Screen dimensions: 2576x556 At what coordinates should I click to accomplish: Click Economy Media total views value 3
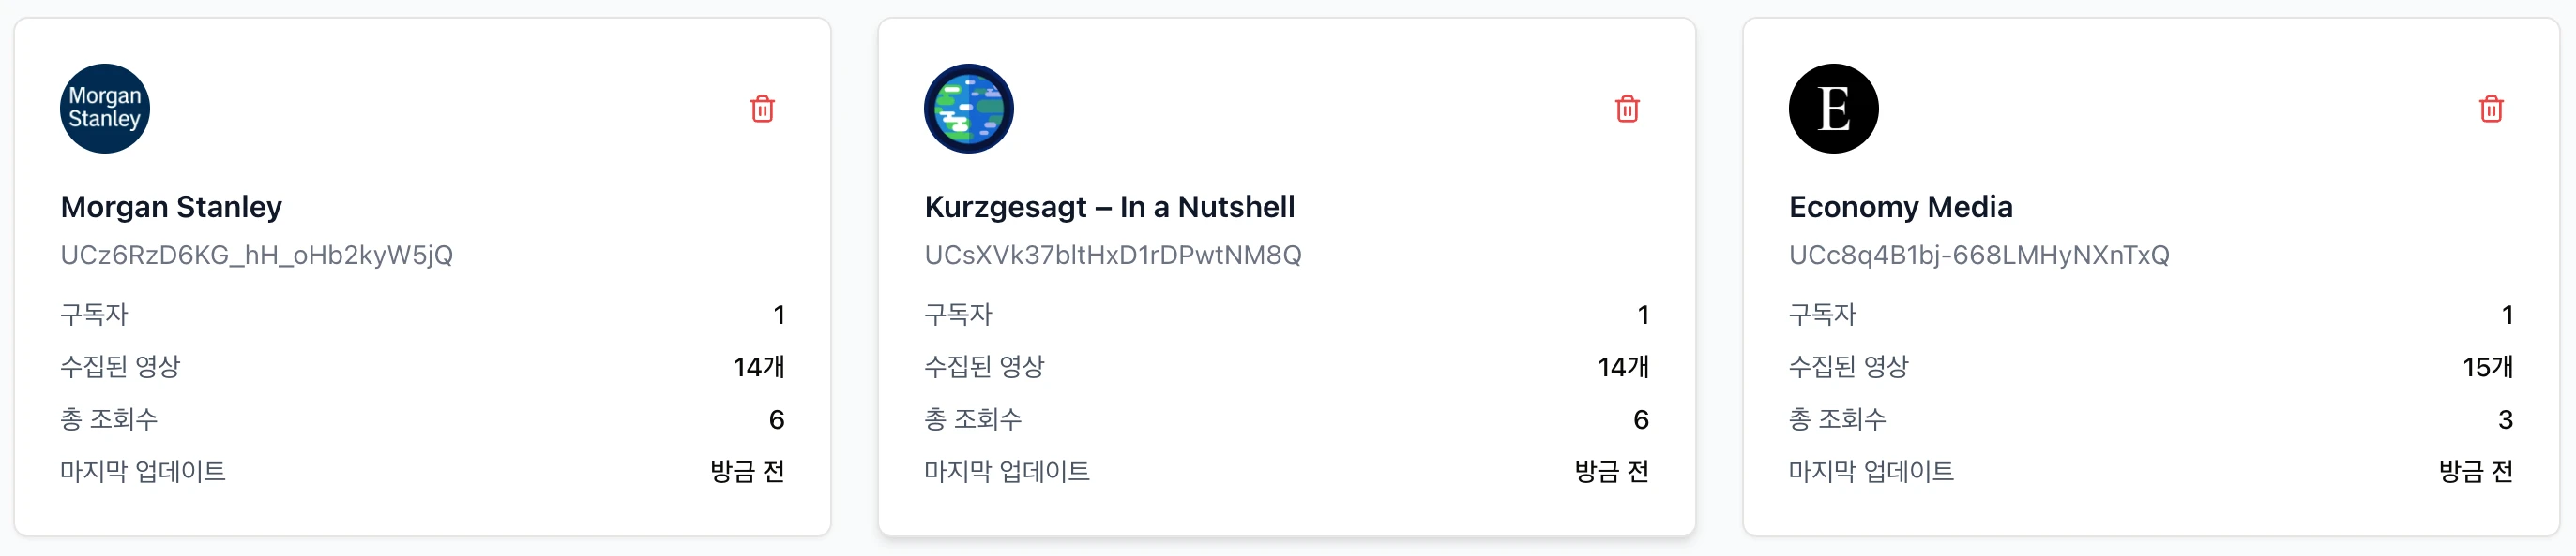pyautogui.click(x=2505, y=419)
